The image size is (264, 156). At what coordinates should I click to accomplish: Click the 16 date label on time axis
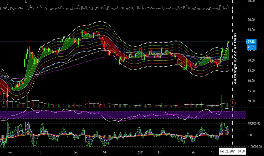[40, 152]
